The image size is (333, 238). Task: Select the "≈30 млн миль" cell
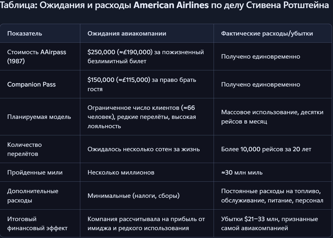(245, 173)
